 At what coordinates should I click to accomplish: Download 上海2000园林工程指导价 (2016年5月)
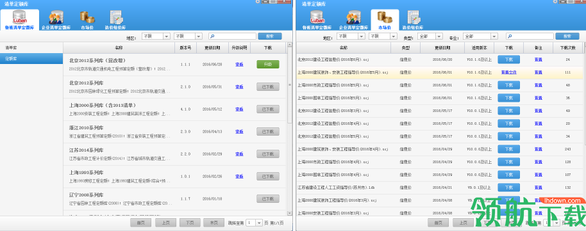(x=508, y=98)
